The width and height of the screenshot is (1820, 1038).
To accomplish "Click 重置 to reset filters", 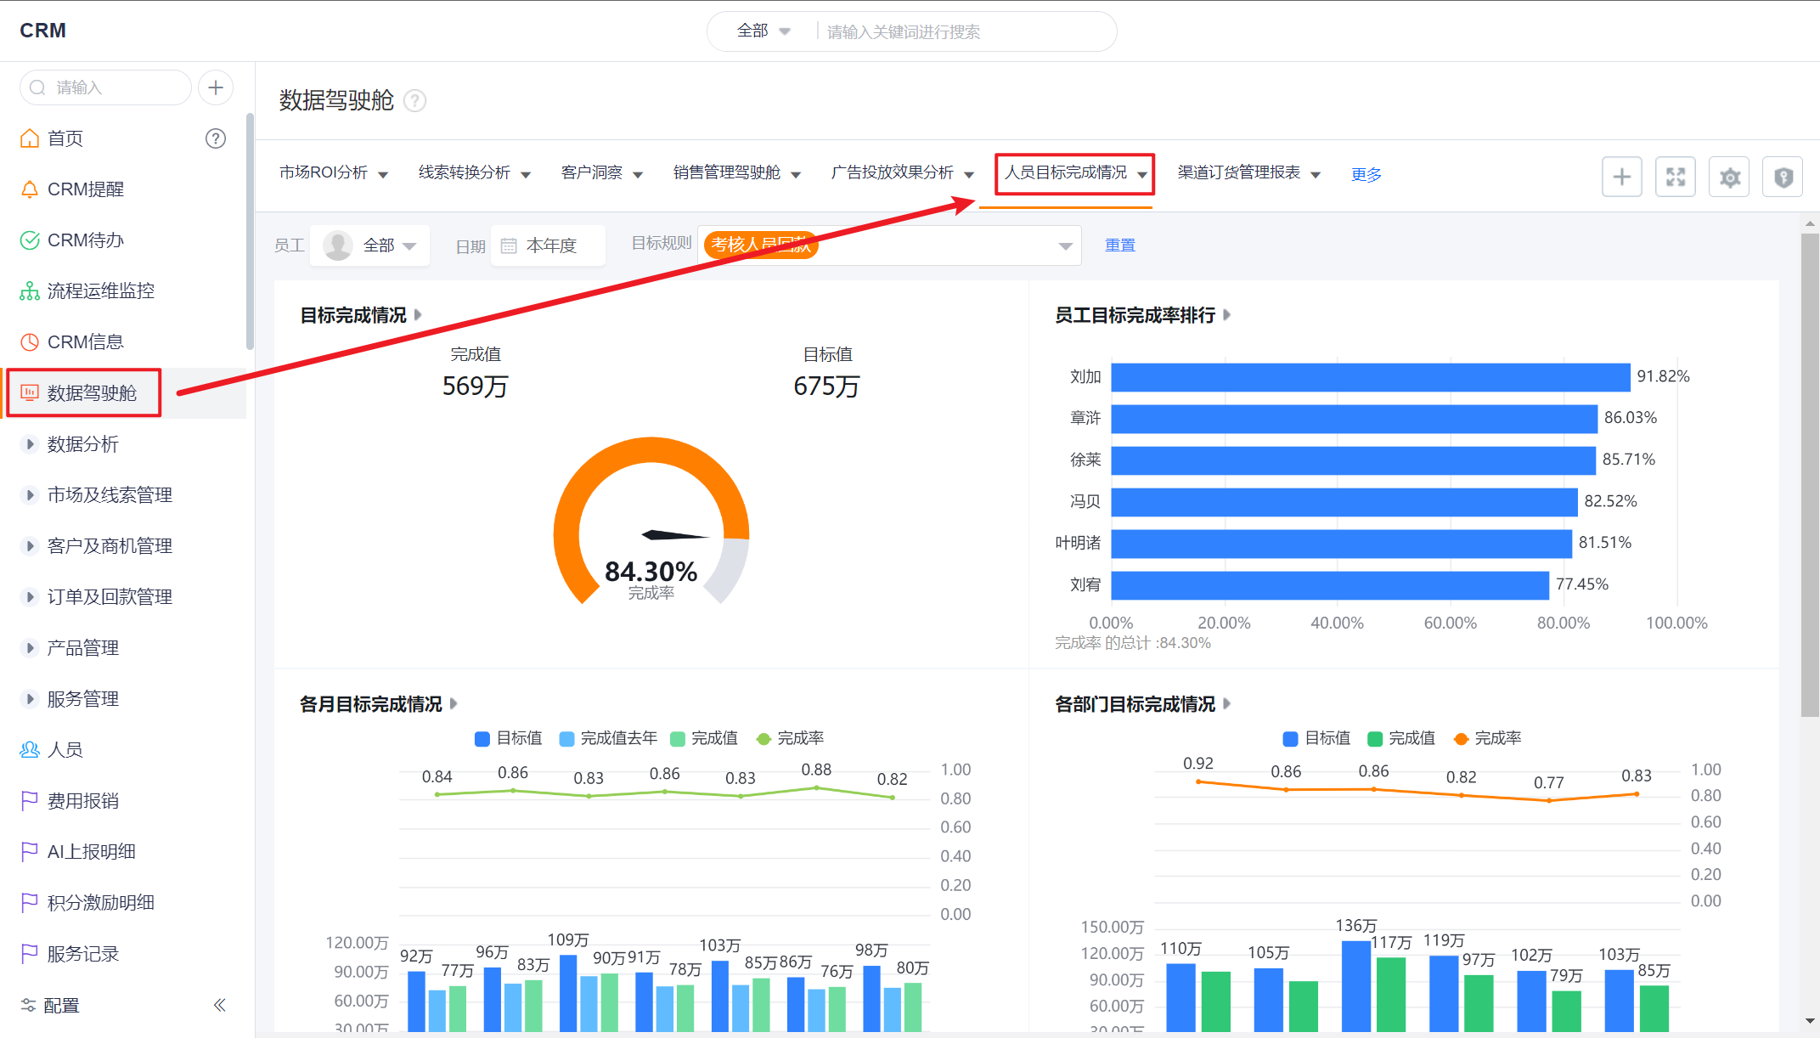I will [x=1120, y=245].
